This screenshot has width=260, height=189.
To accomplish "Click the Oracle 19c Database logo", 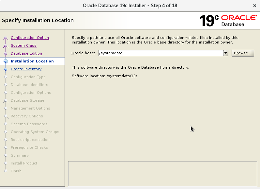I will click(228, 21).
